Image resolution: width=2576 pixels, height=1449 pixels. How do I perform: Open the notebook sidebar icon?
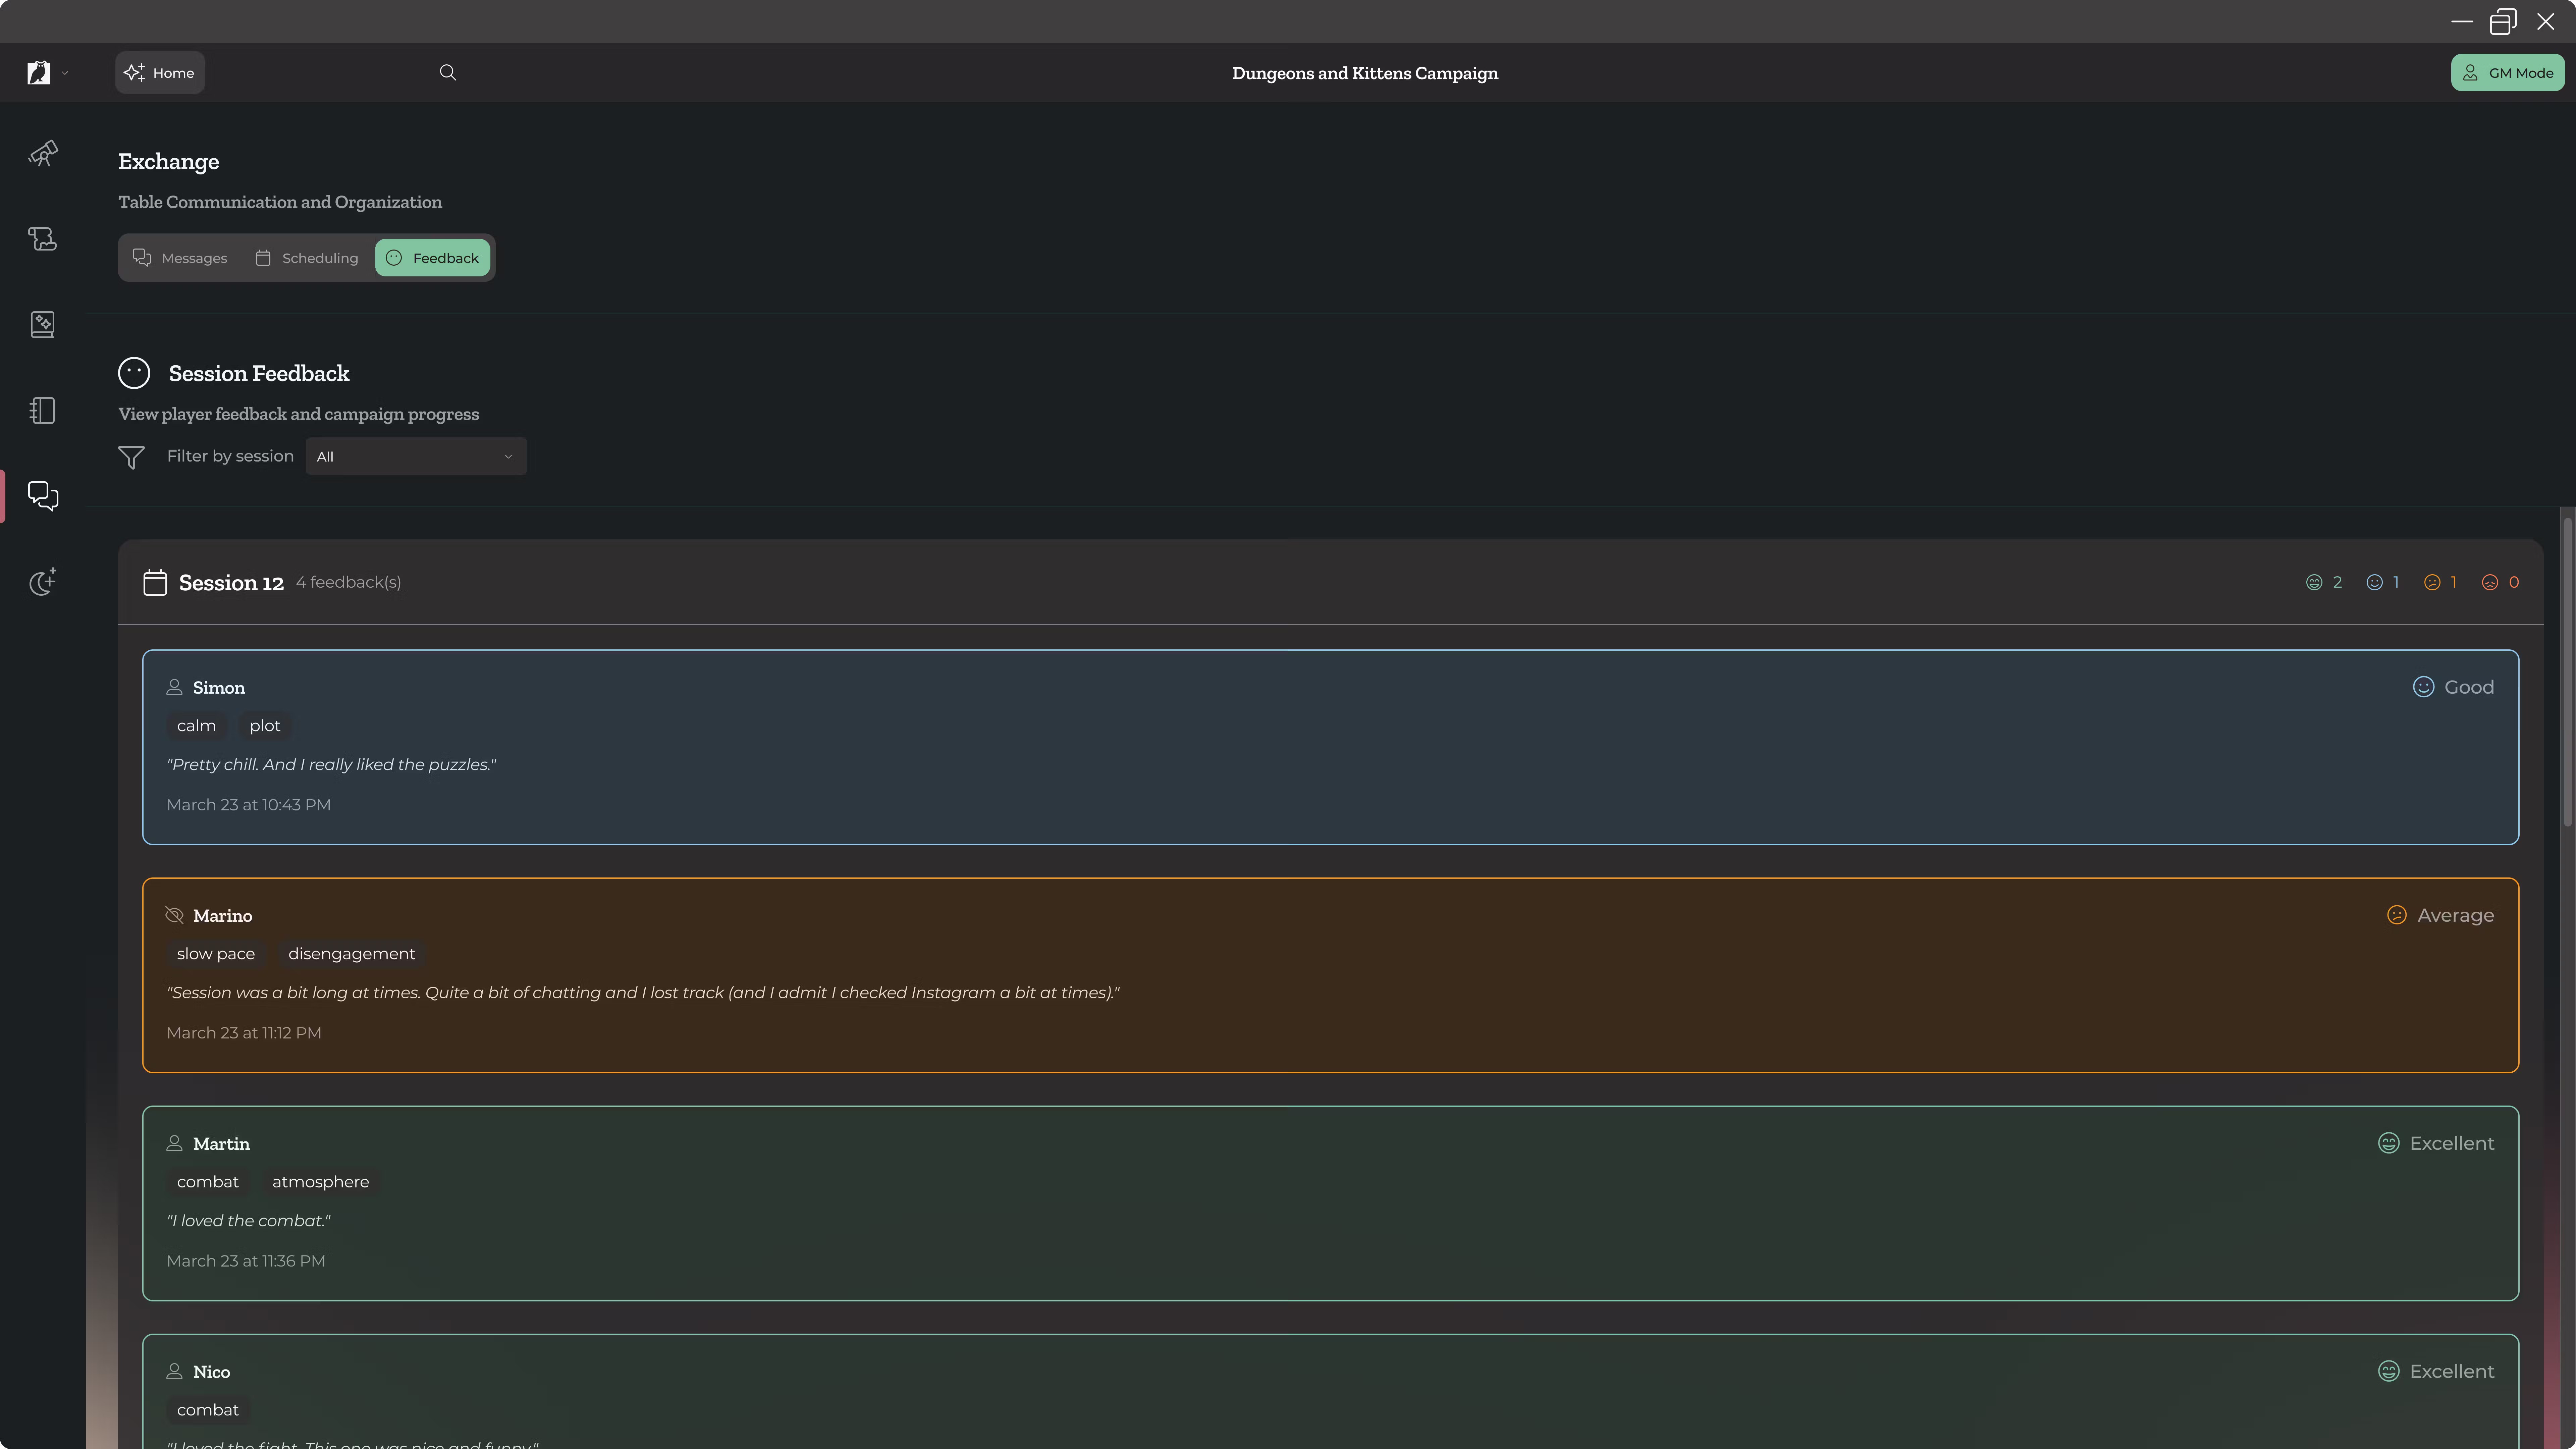tap(42, 410)
